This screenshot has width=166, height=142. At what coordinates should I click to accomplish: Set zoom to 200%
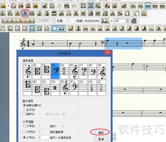155,6
